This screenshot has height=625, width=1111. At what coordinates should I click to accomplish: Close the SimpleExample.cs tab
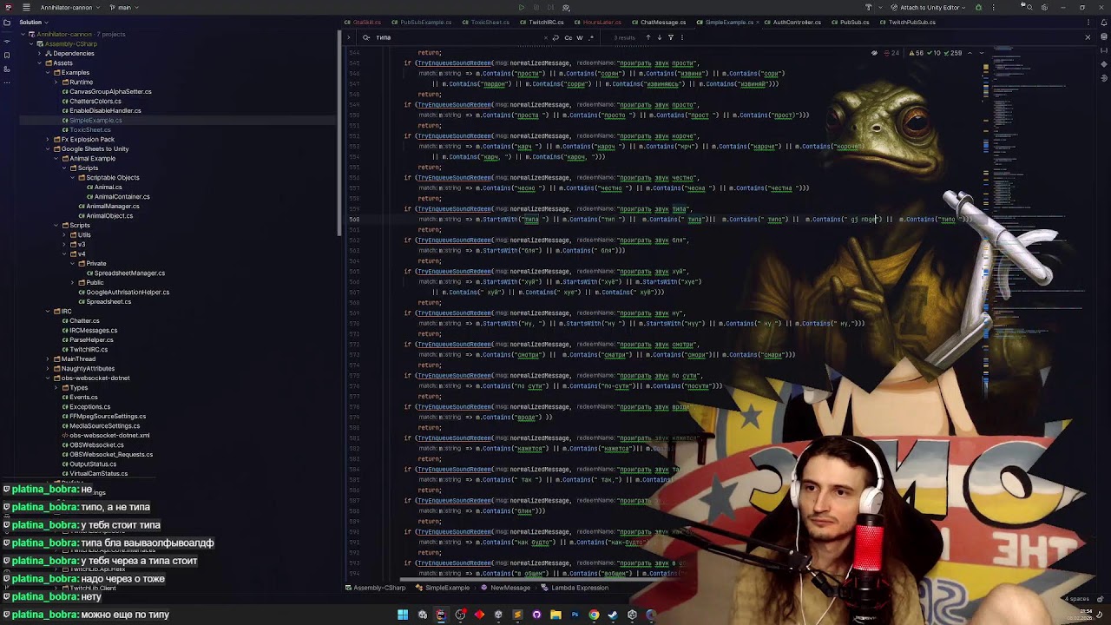[x=759, y=22]
